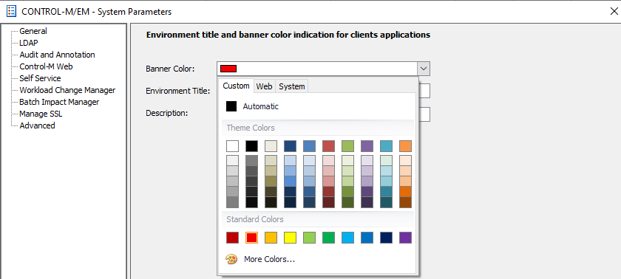Image resolution: width=621 pixels, height=279 pixels.
Task: Pick the tan theme color in top row
Action: point(271,146)
